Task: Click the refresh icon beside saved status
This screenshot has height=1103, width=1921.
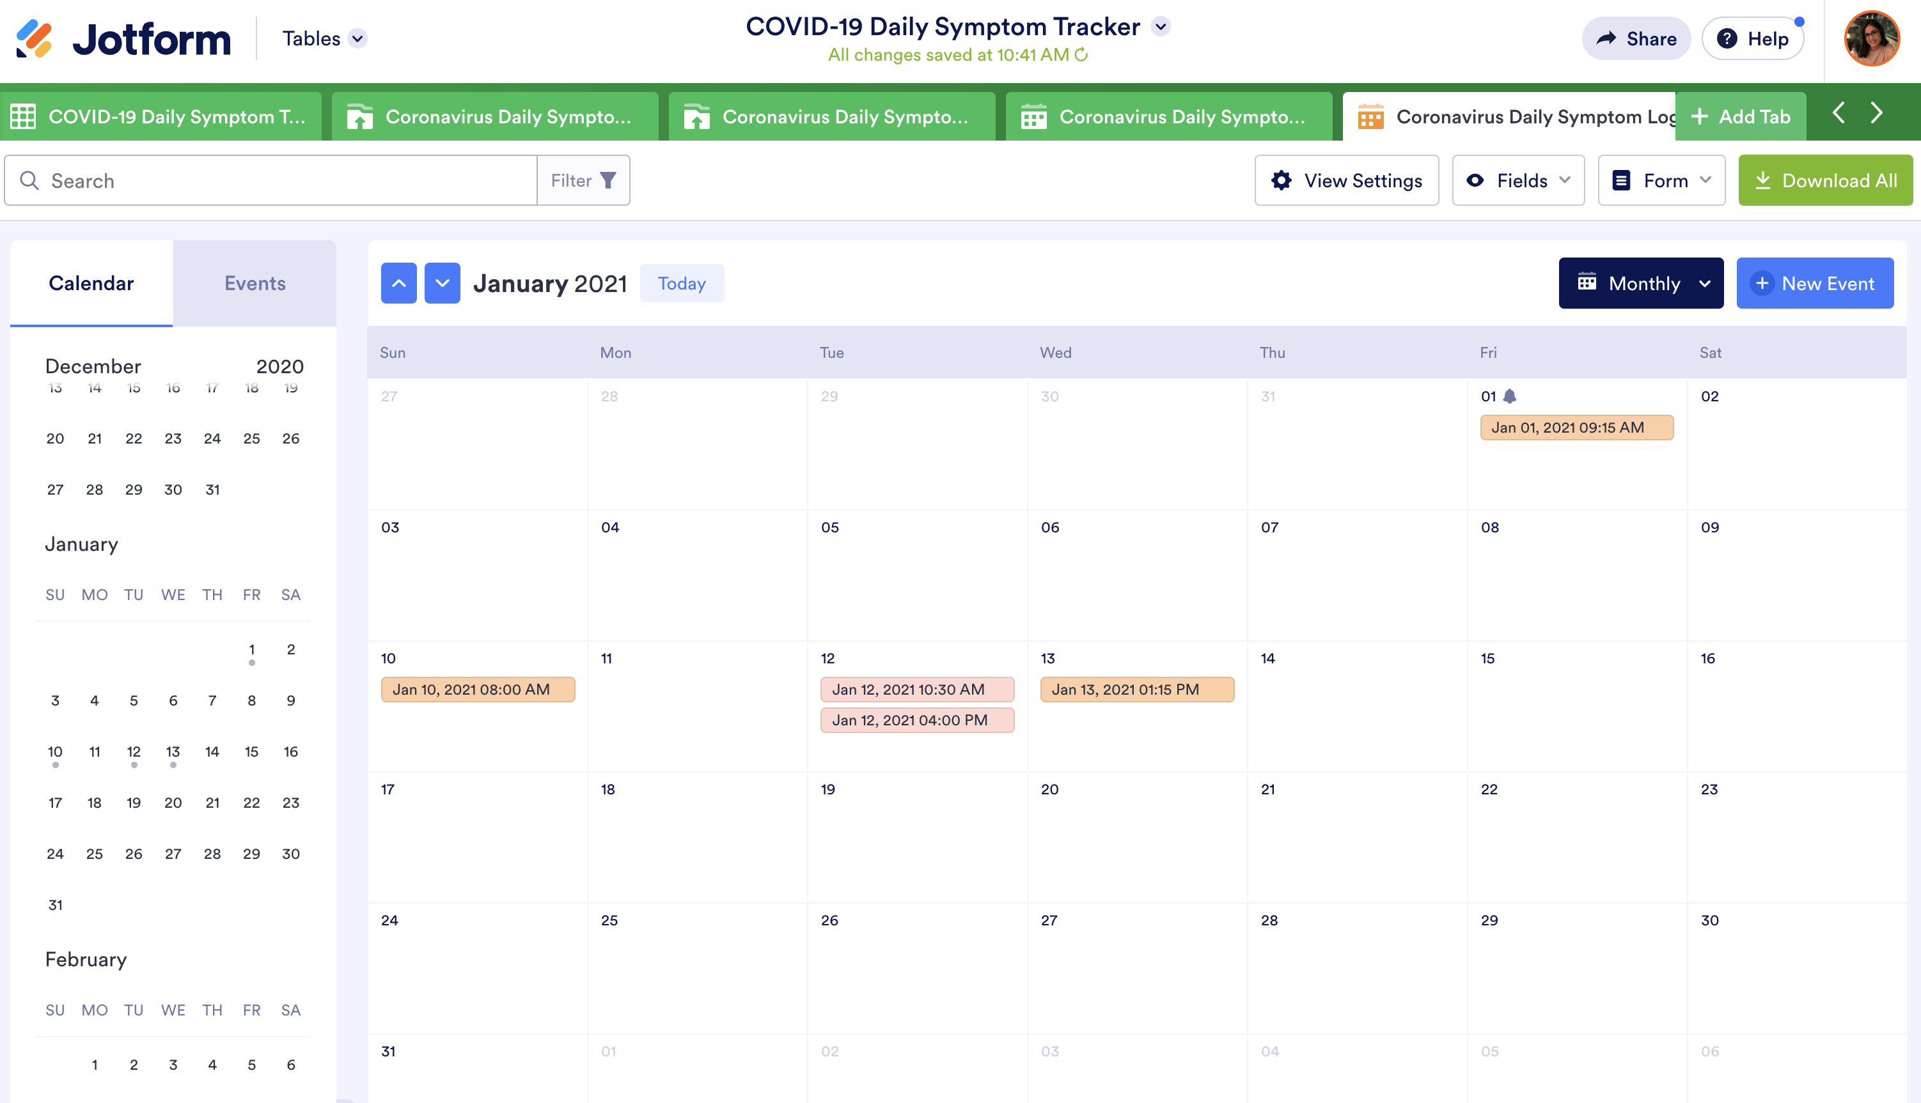Action: 1082,54
